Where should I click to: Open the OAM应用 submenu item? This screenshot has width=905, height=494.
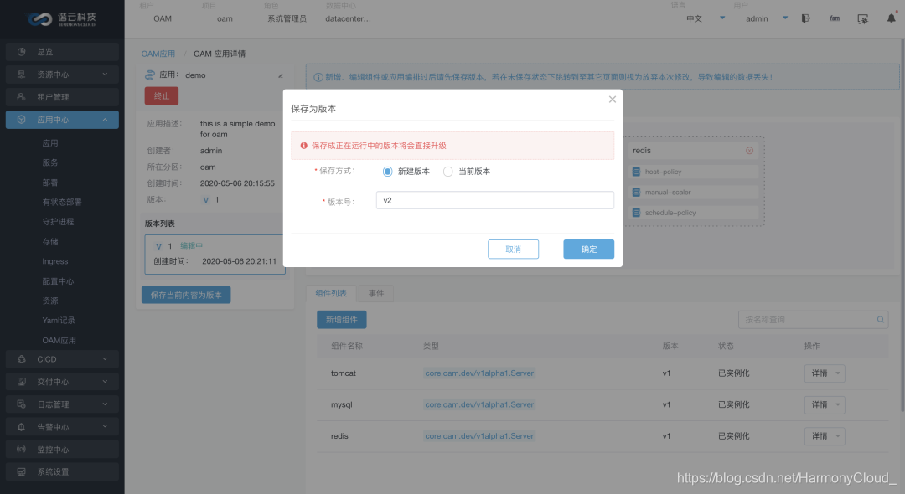(x=59, y=341)
